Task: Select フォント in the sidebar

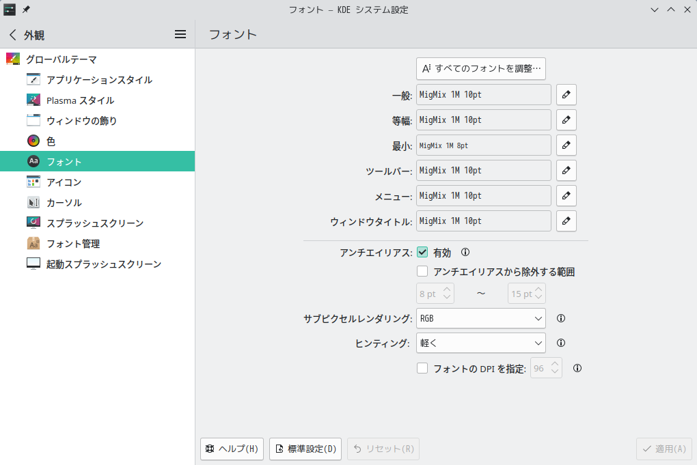Action: coord(97,161)
